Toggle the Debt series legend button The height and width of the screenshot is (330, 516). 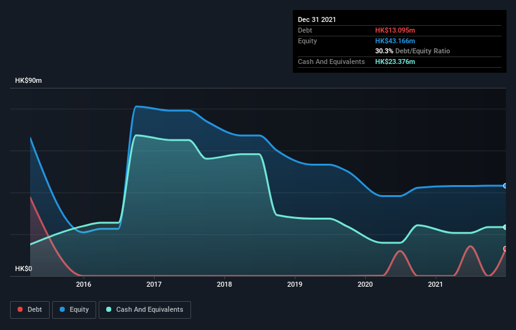[30, 310]
